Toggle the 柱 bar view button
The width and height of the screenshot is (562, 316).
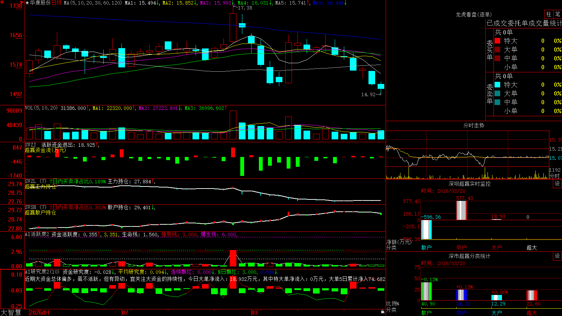pos(549,14)
